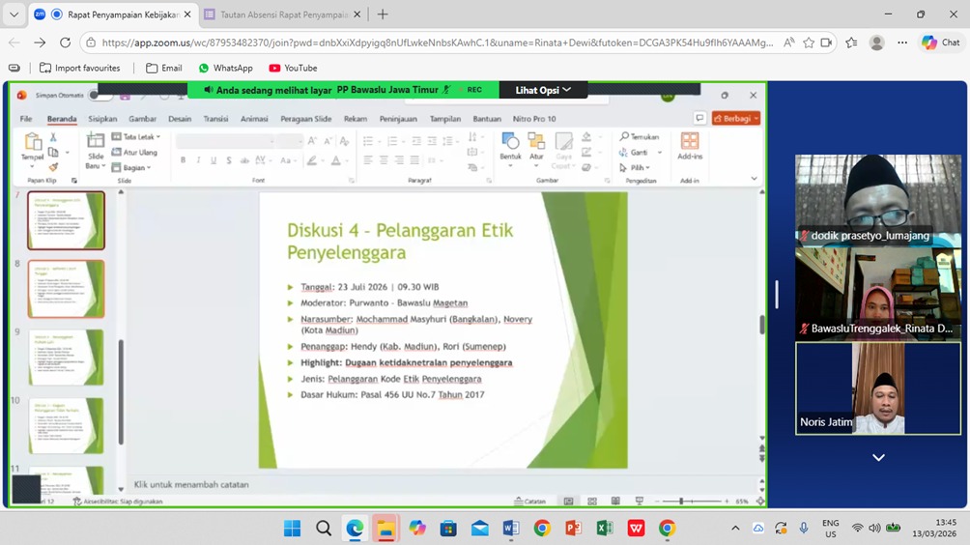The height and width of the screenshot is (545, 970).
Task: Switch to reading view icon
Action: pyautogui.click(x=615, y=502)
